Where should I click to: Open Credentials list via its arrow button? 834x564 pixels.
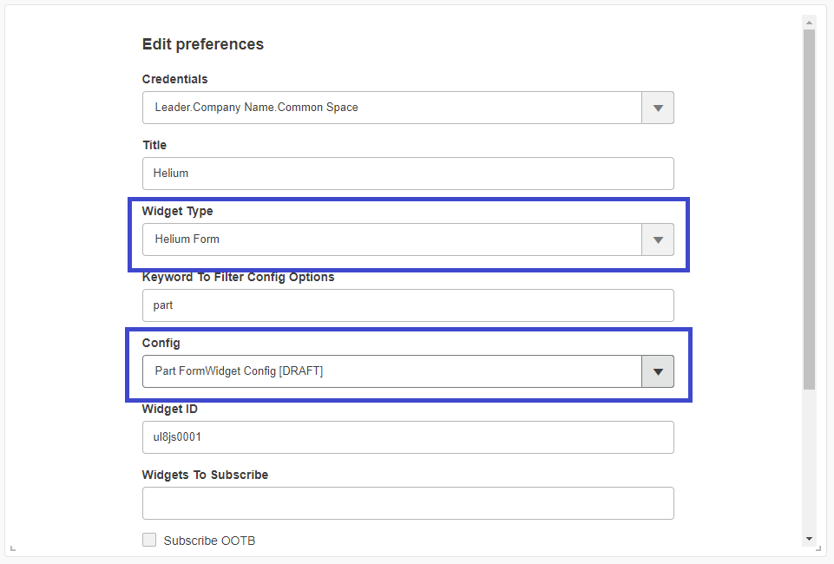tap(658, 108)
